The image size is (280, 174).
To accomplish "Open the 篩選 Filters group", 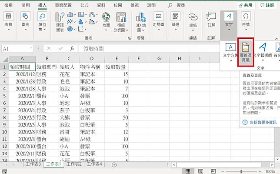I will coord(175,21).
